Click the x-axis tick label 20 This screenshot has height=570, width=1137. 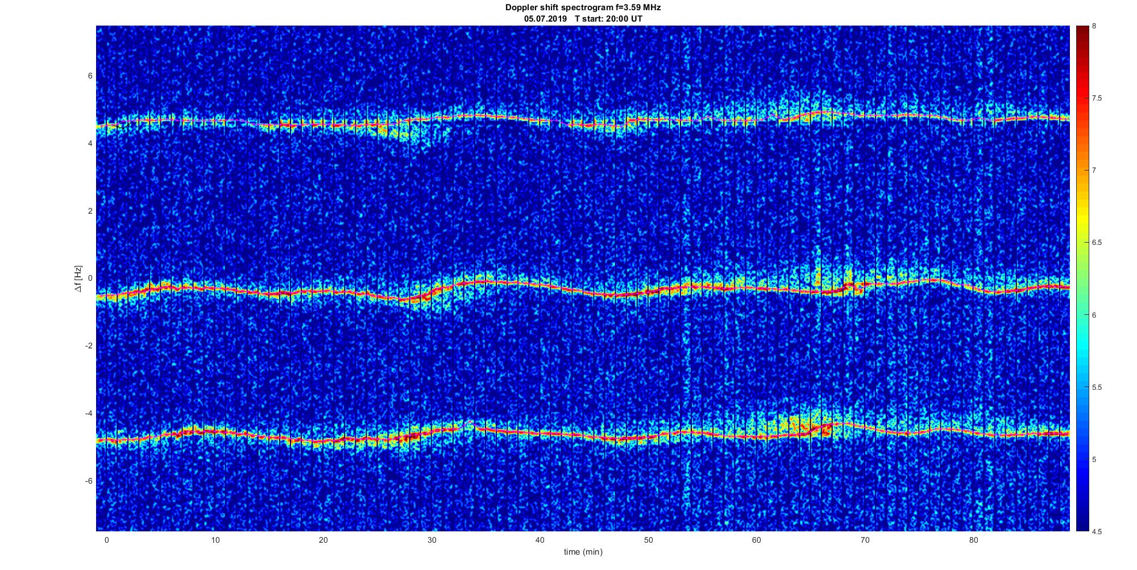click(x=323, y=540)
